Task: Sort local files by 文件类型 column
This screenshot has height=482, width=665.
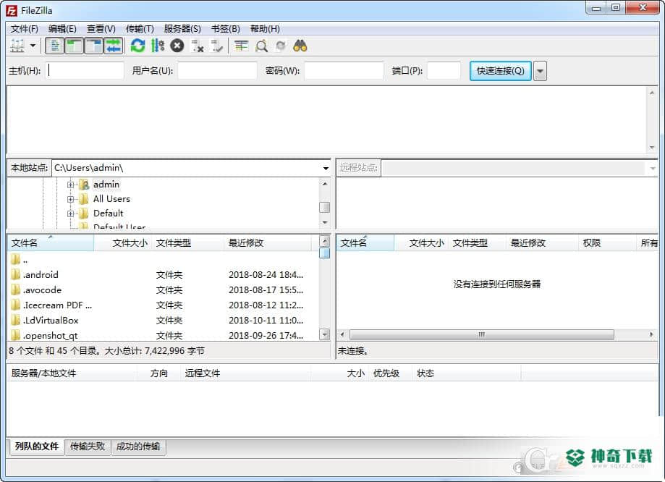Action: tap(188, 242)
